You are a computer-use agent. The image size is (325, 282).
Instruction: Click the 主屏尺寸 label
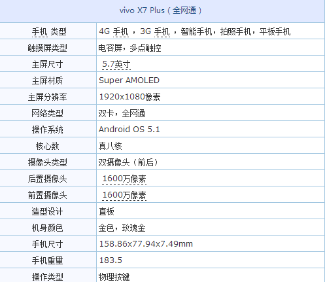(x=47, y=64)
